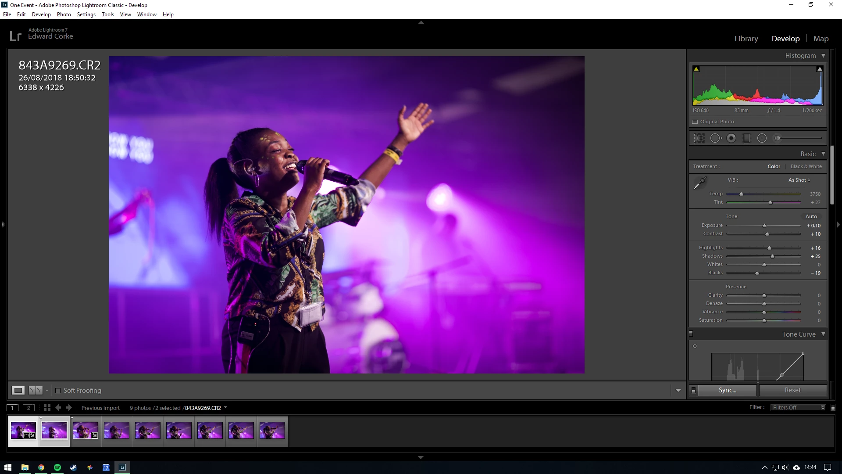Viewport: 842px width, 474px height.
Task: Open the Settings menu
Action: (x=86, y=14)
